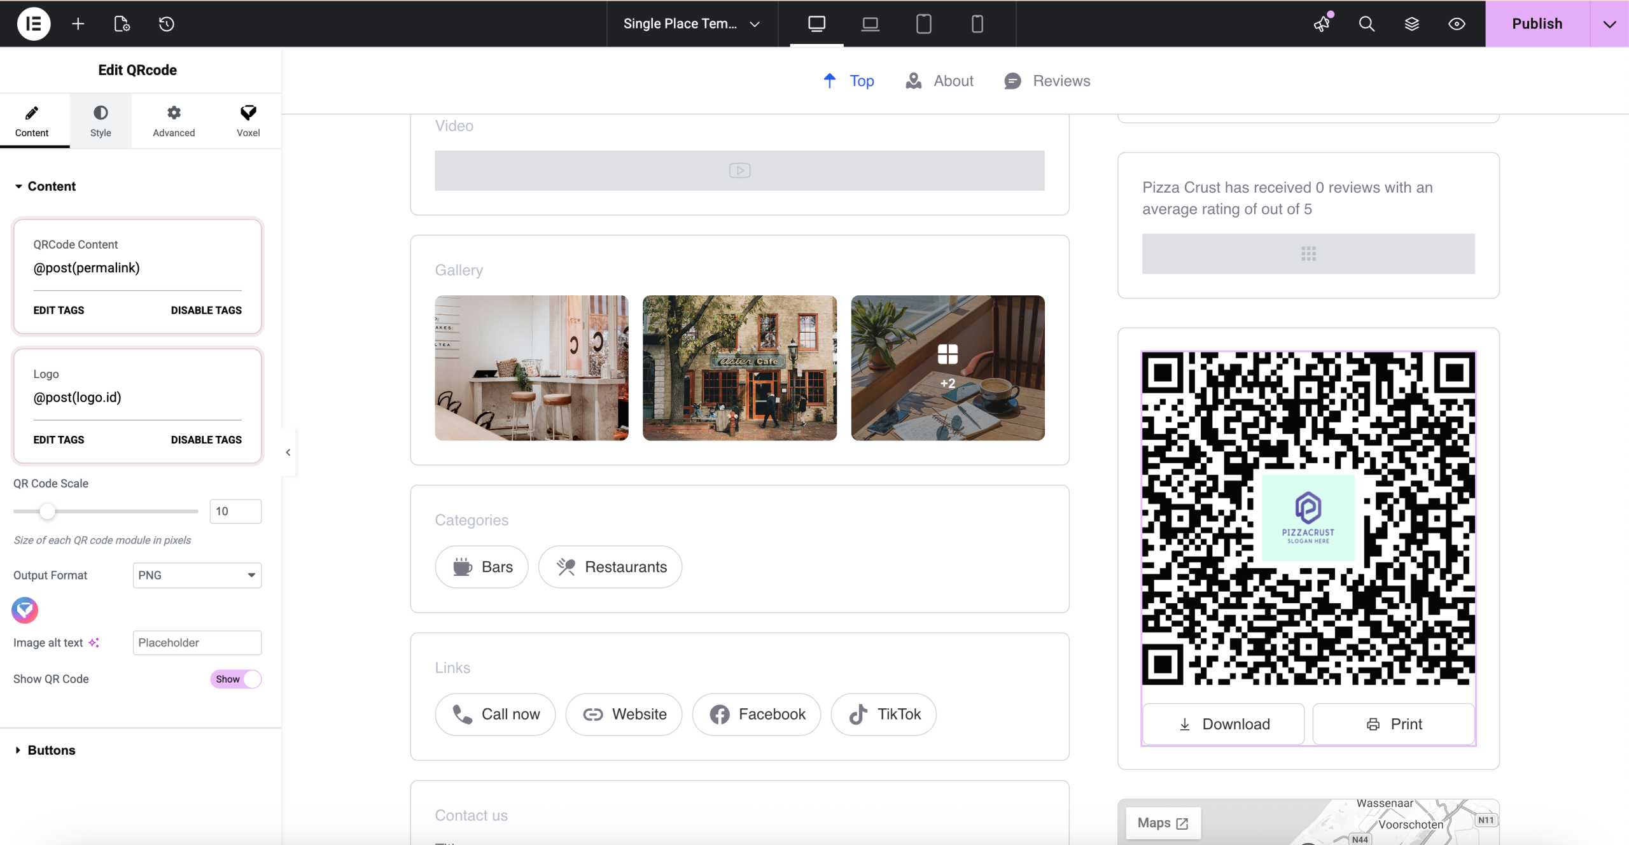Click the add element plus icon
The image size is (1629, 845).
coord(78,24)
